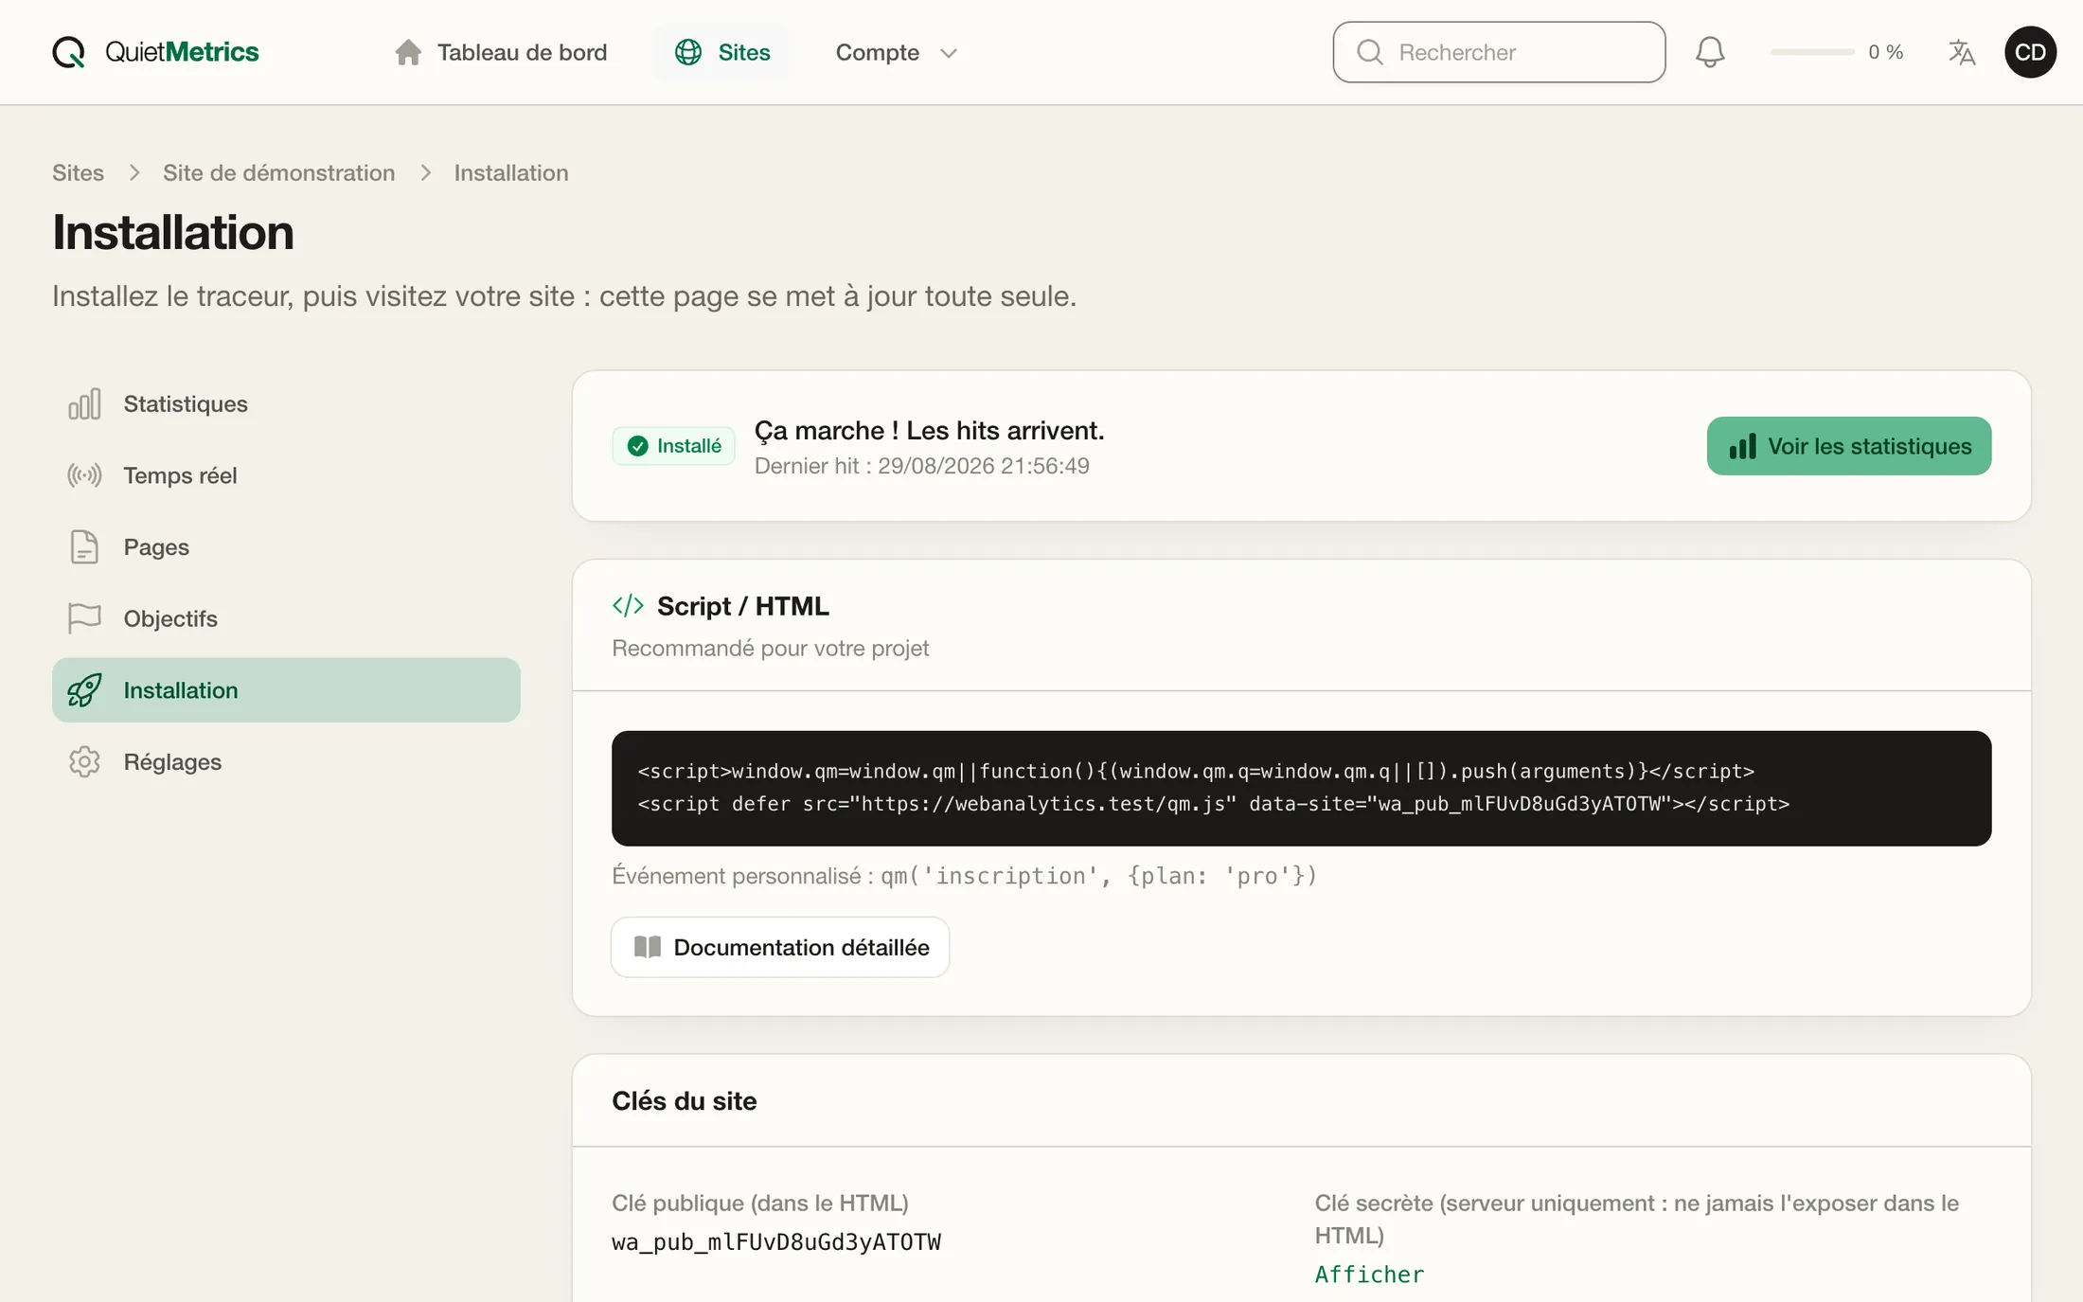2083x1302 pixels.
Task: Click the bar chart icon beside Statistiques
Action: click(84, 403)
